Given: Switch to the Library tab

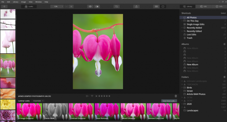Looking at the screenshot, I should (188, 7).
